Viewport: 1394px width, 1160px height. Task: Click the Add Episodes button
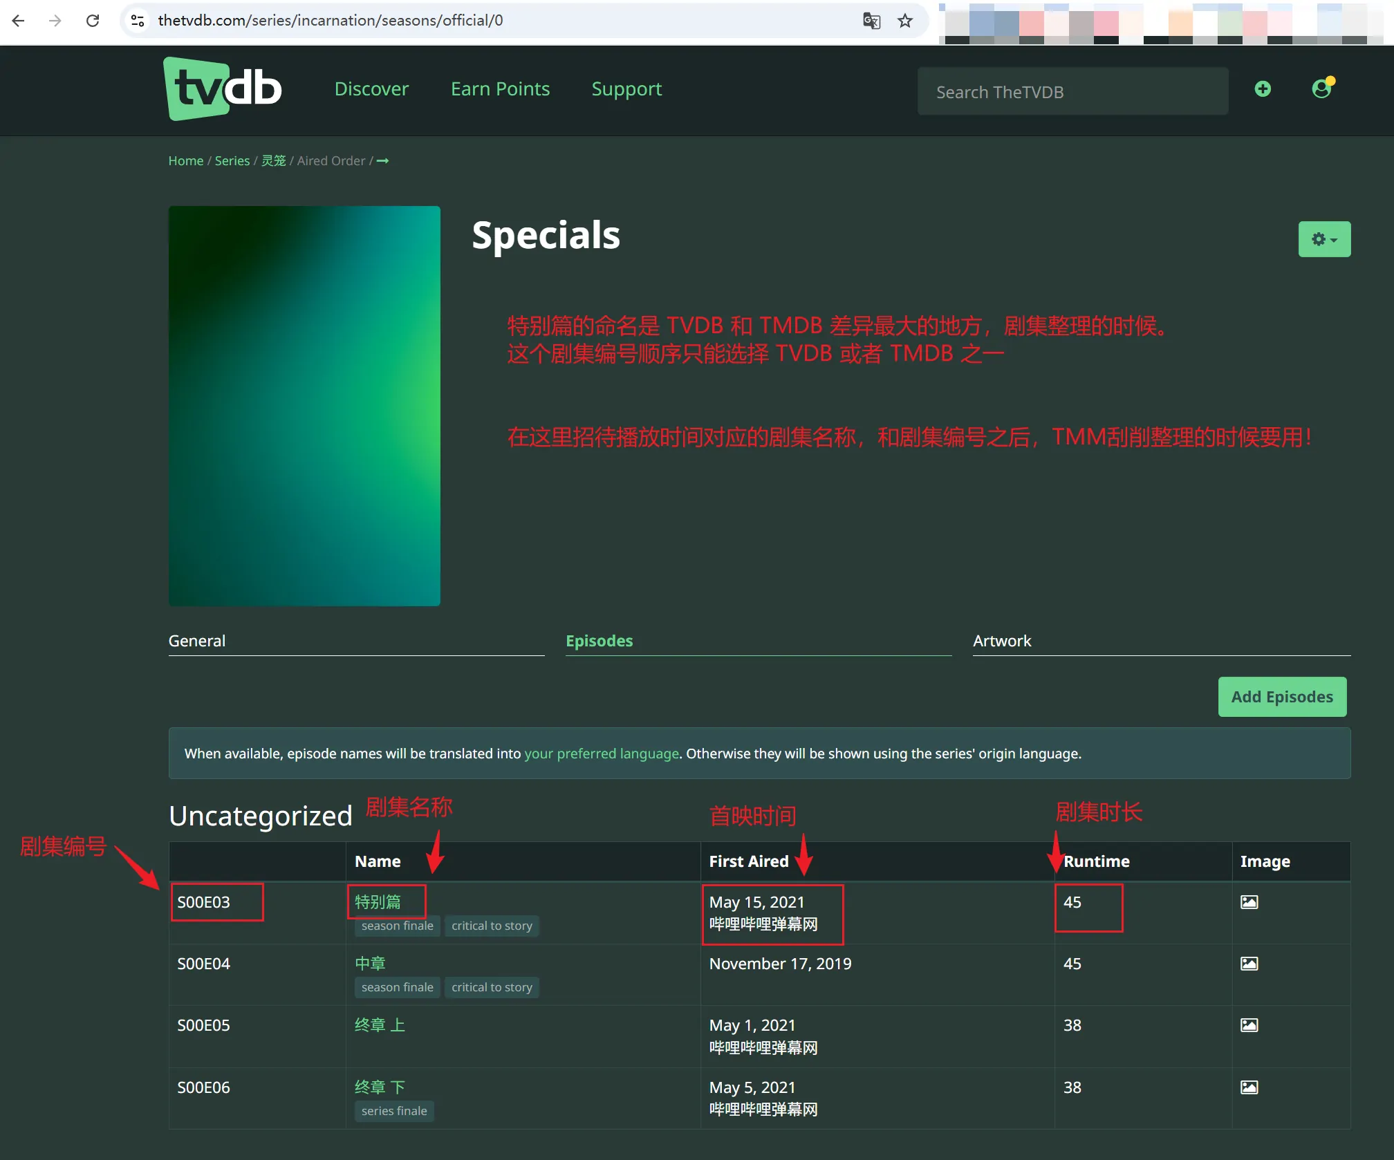click(1281, 697)
